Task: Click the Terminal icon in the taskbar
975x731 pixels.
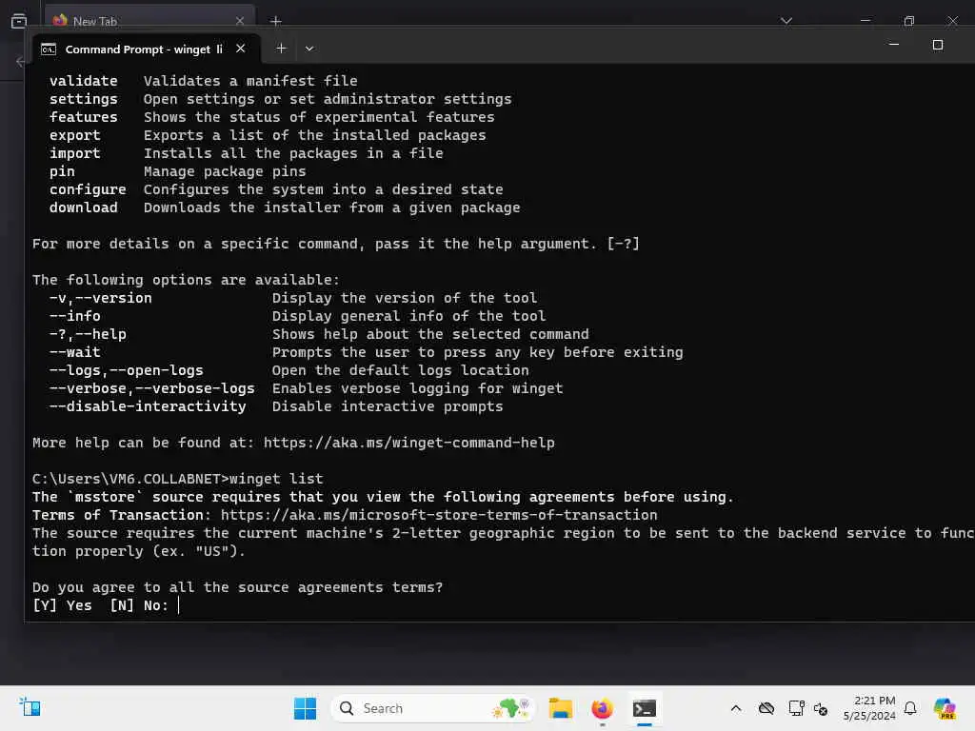Action: (645, 708)
